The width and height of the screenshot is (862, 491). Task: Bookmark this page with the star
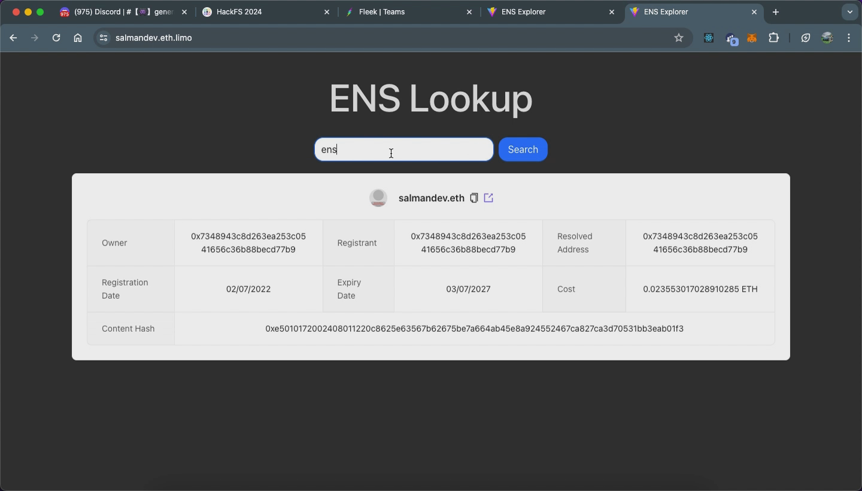[679, 38]
